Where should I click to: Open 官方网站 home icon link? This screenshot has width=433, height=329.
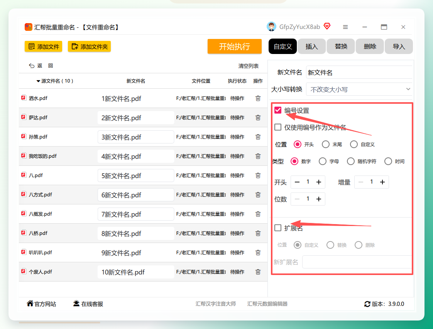pyautogui.click(x=30, y=303)
